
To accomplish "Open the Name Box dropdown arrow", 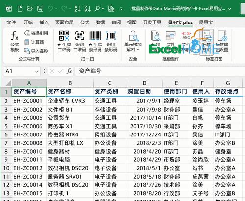I will click(37, 71).
